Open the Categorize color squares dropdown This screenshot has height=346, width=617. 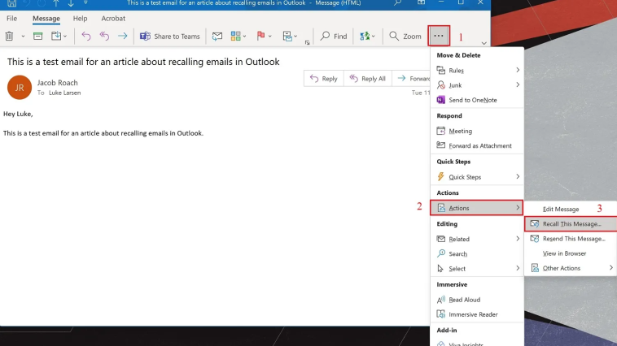pos(245,36)
